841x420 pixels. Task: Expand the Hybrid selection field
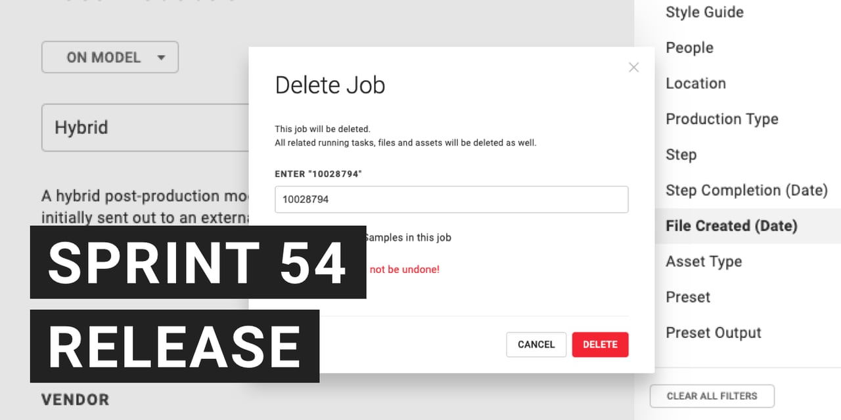(145, 127)
